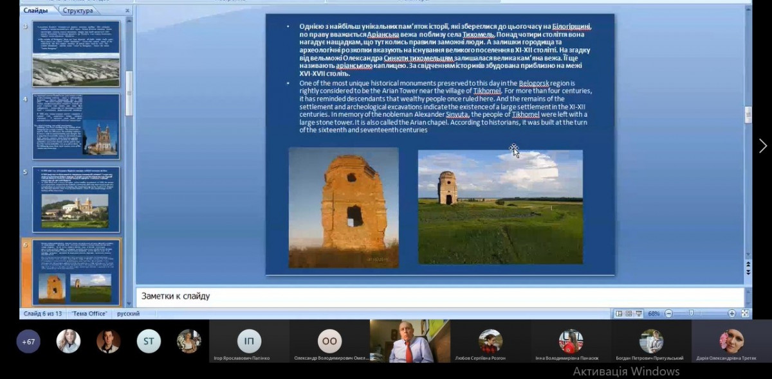Fit slide to current window
This screenshot has height=379, width=772.
(x=745, y=313)
